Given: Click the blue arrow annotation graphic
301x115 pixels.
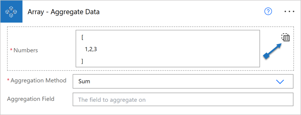Looking at the screenshot, I should click(272, 51).
